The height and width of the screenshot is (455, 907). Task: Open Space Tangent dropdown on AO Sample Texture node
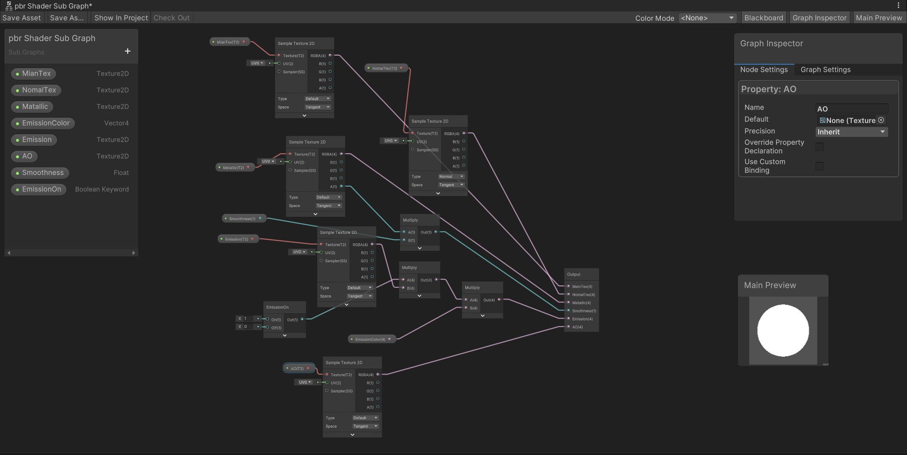365,426
